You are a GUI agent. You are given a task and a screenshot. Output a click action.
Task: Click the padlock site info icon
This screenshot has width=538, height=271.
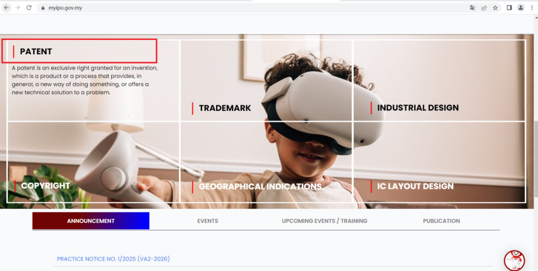coord(43,8)
